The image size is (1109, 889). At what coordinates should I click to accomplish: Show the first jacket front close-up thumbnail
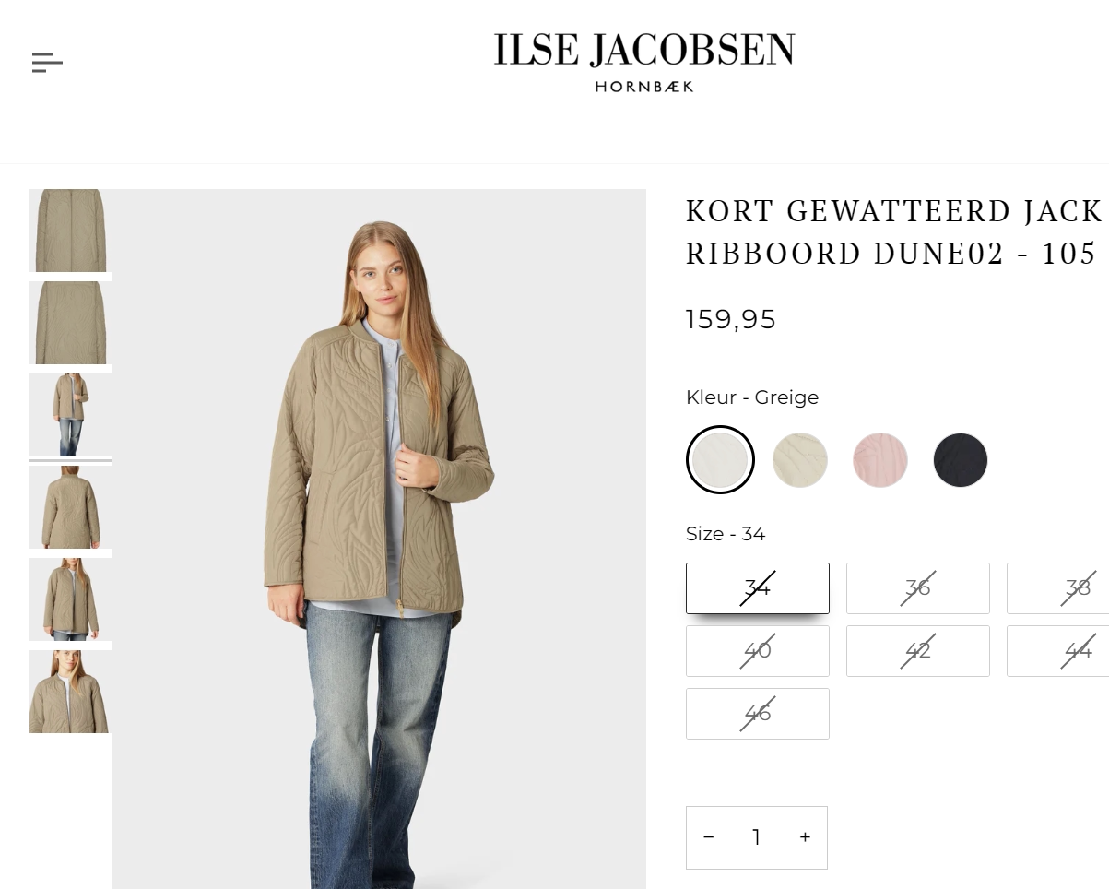pyautogui.click(x=71, y=231)
